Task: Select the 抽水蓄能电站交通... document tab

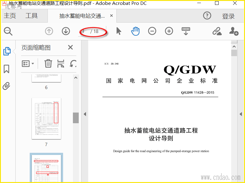Action: point(82,16)
